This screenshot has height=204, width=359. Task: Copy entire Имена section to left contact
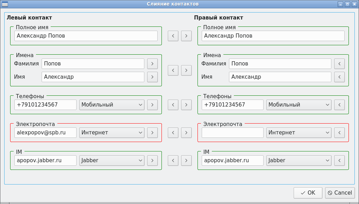173,70
